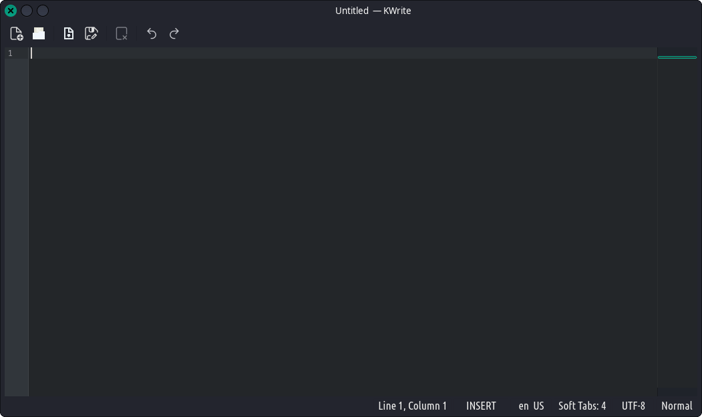Click the Close document toolbar icon

[x=122, y=33]
